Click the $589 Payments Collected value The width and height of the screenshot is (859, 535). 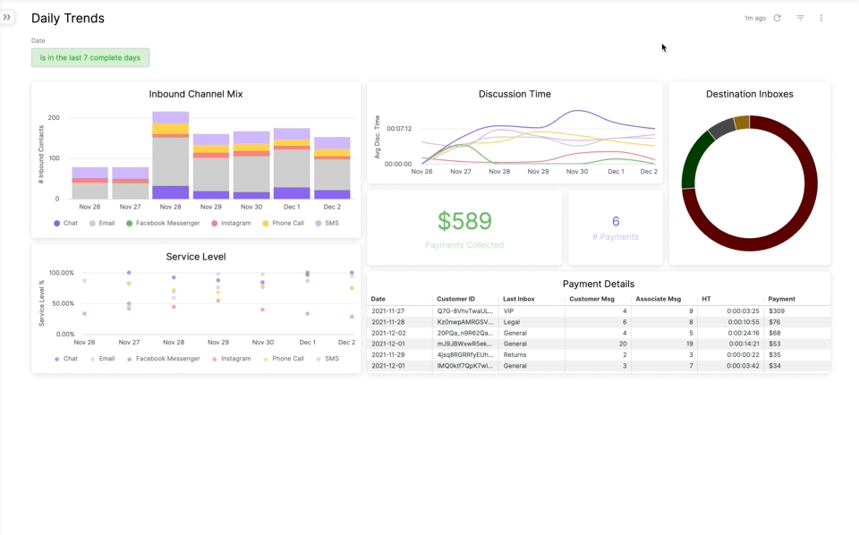(x=464, y=221)
